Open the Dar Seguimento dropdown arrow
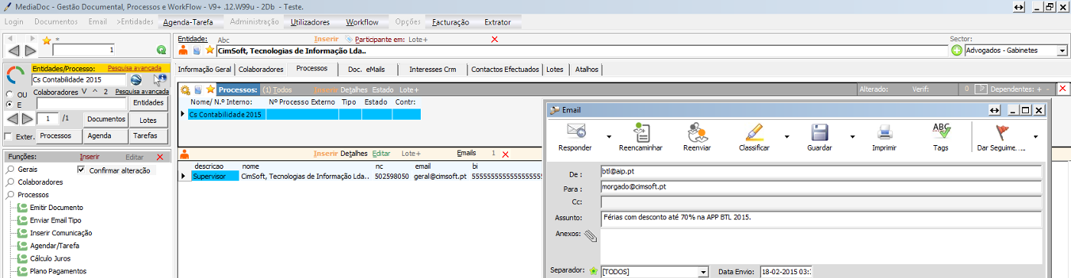1071x278 pixels. coord(1036,136)
